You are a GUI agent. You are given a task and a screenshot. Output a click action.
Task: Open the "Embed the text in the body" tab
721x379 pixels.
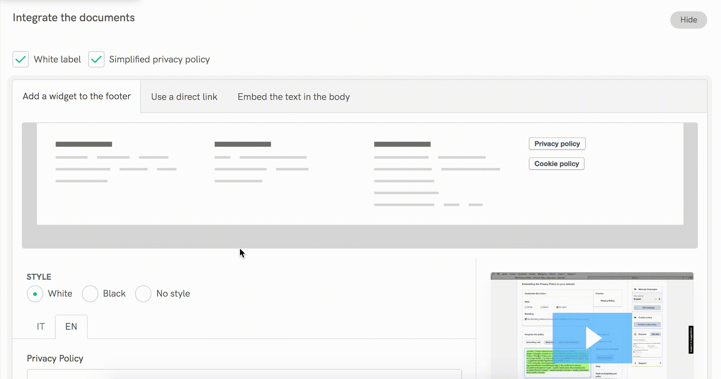coord(294,97)
